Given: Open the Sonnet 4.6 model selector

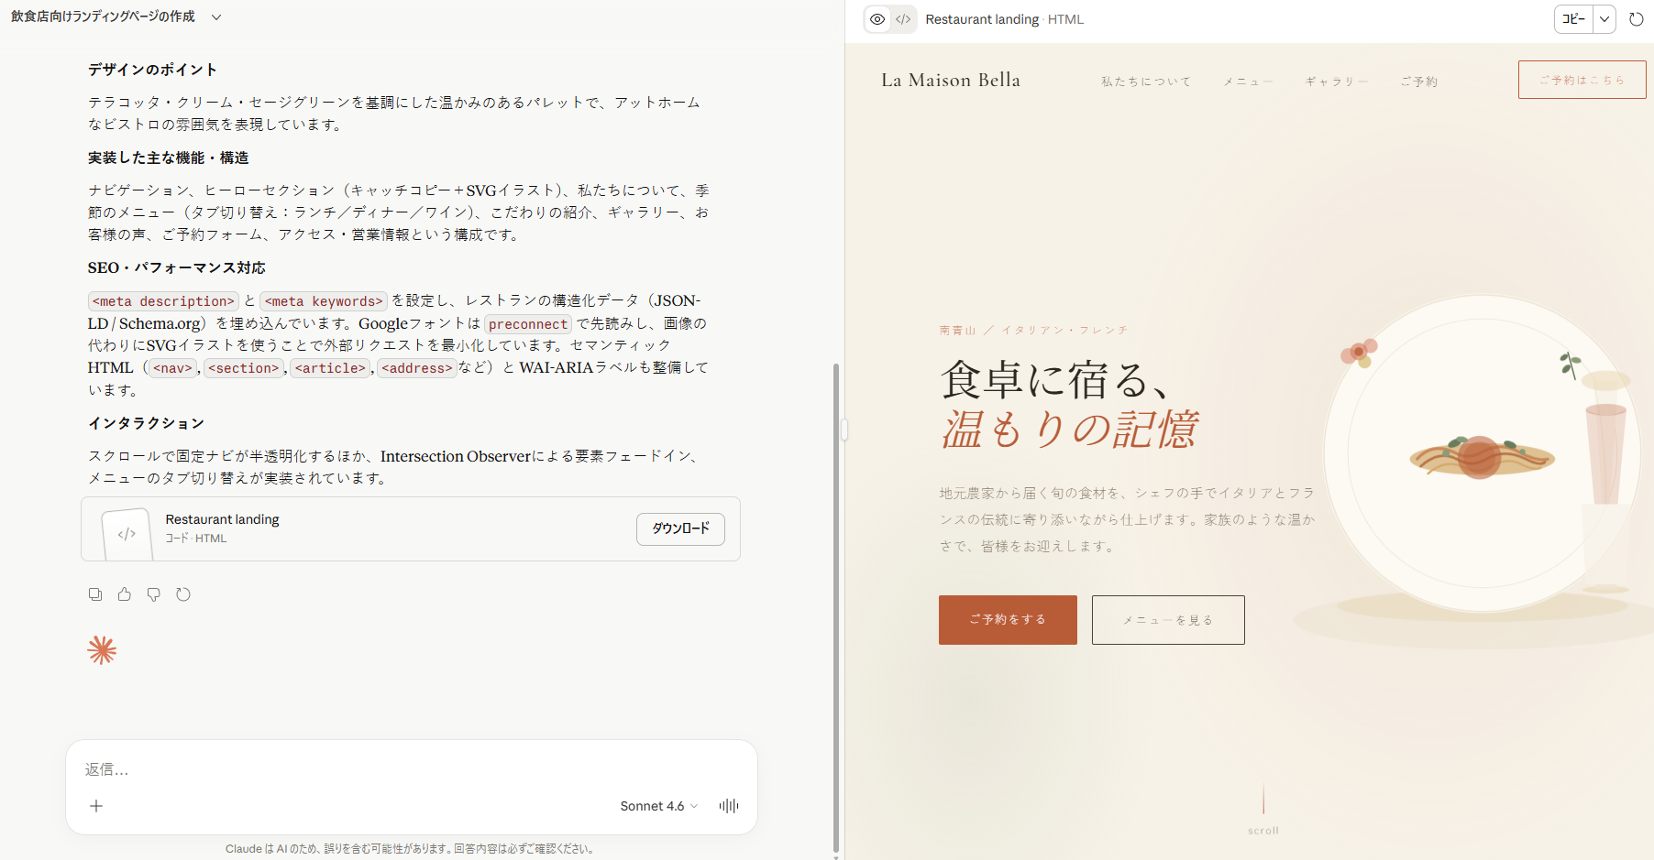Looking at the screenshot, I should pyautogui.click(x=658, y=806).
